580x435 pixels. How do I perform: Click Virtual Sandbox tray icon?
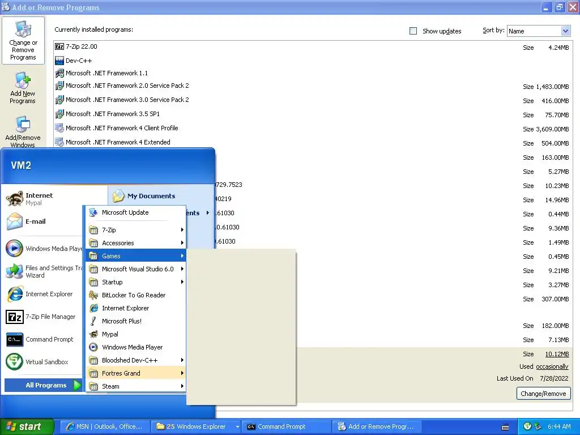(x=528, y=427)
